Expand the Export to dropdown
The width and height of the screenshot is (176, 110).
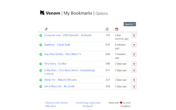click(x=130, y=24)
